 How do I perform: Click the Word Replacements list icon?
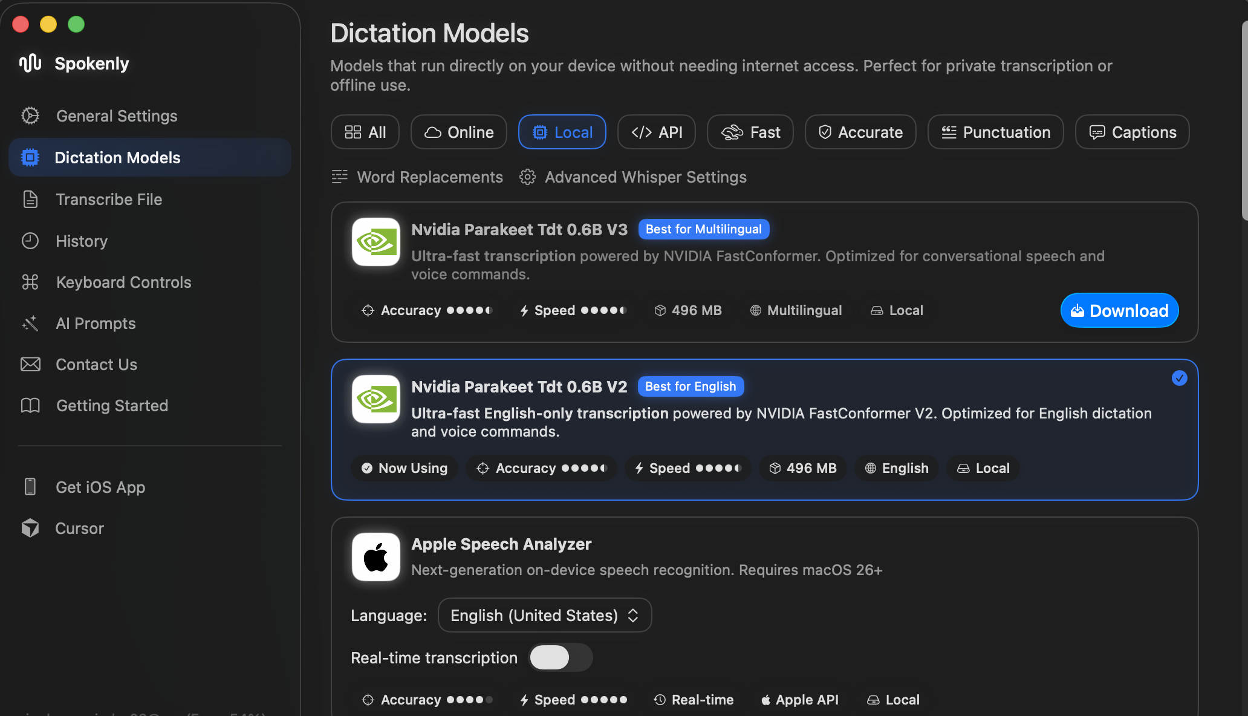[340, 177]
